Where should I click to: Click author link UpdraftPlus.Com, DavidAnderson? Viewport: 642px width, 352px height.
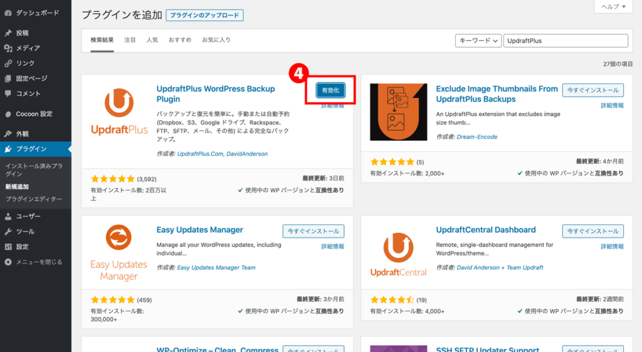tap(223, 154)
